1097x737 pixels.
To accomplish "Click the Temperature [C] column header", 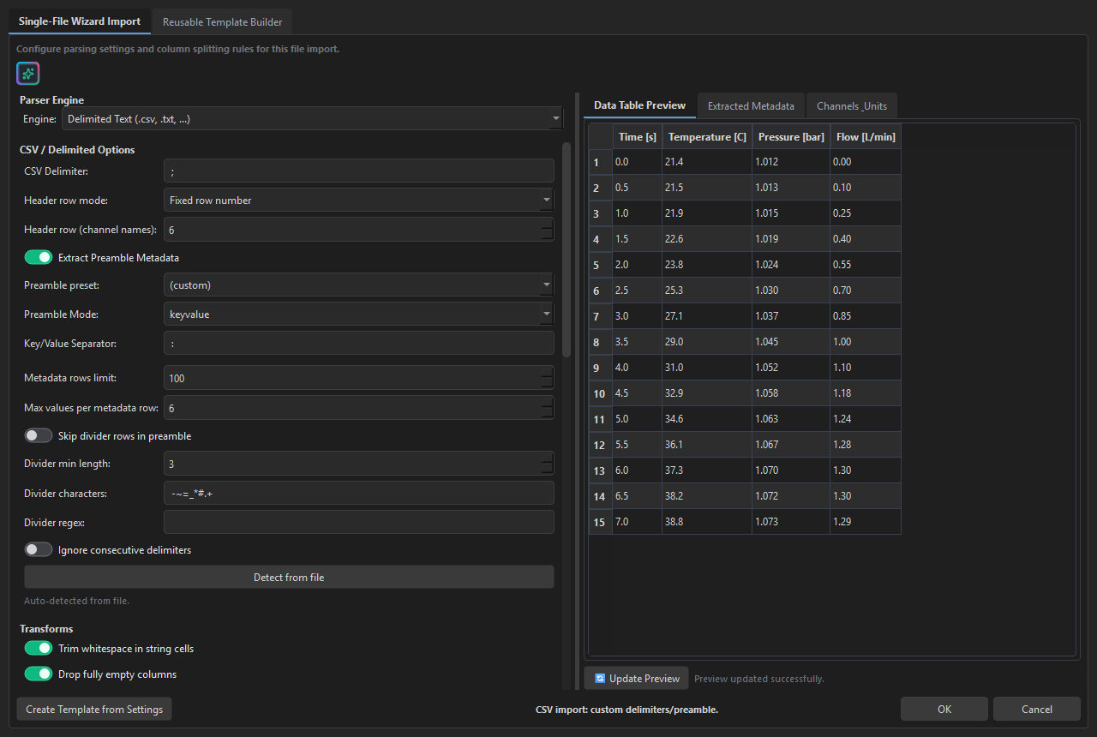I will 707,136.
